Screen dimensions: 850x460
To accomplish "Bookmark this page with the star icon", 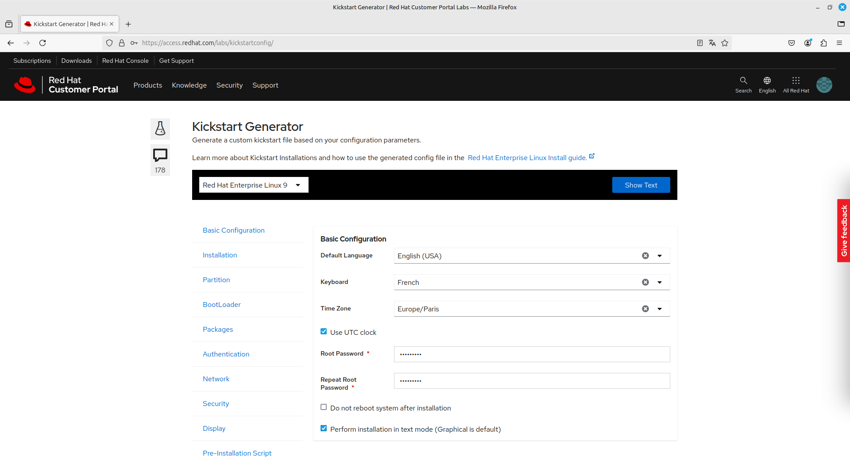I will click(725, 43).
